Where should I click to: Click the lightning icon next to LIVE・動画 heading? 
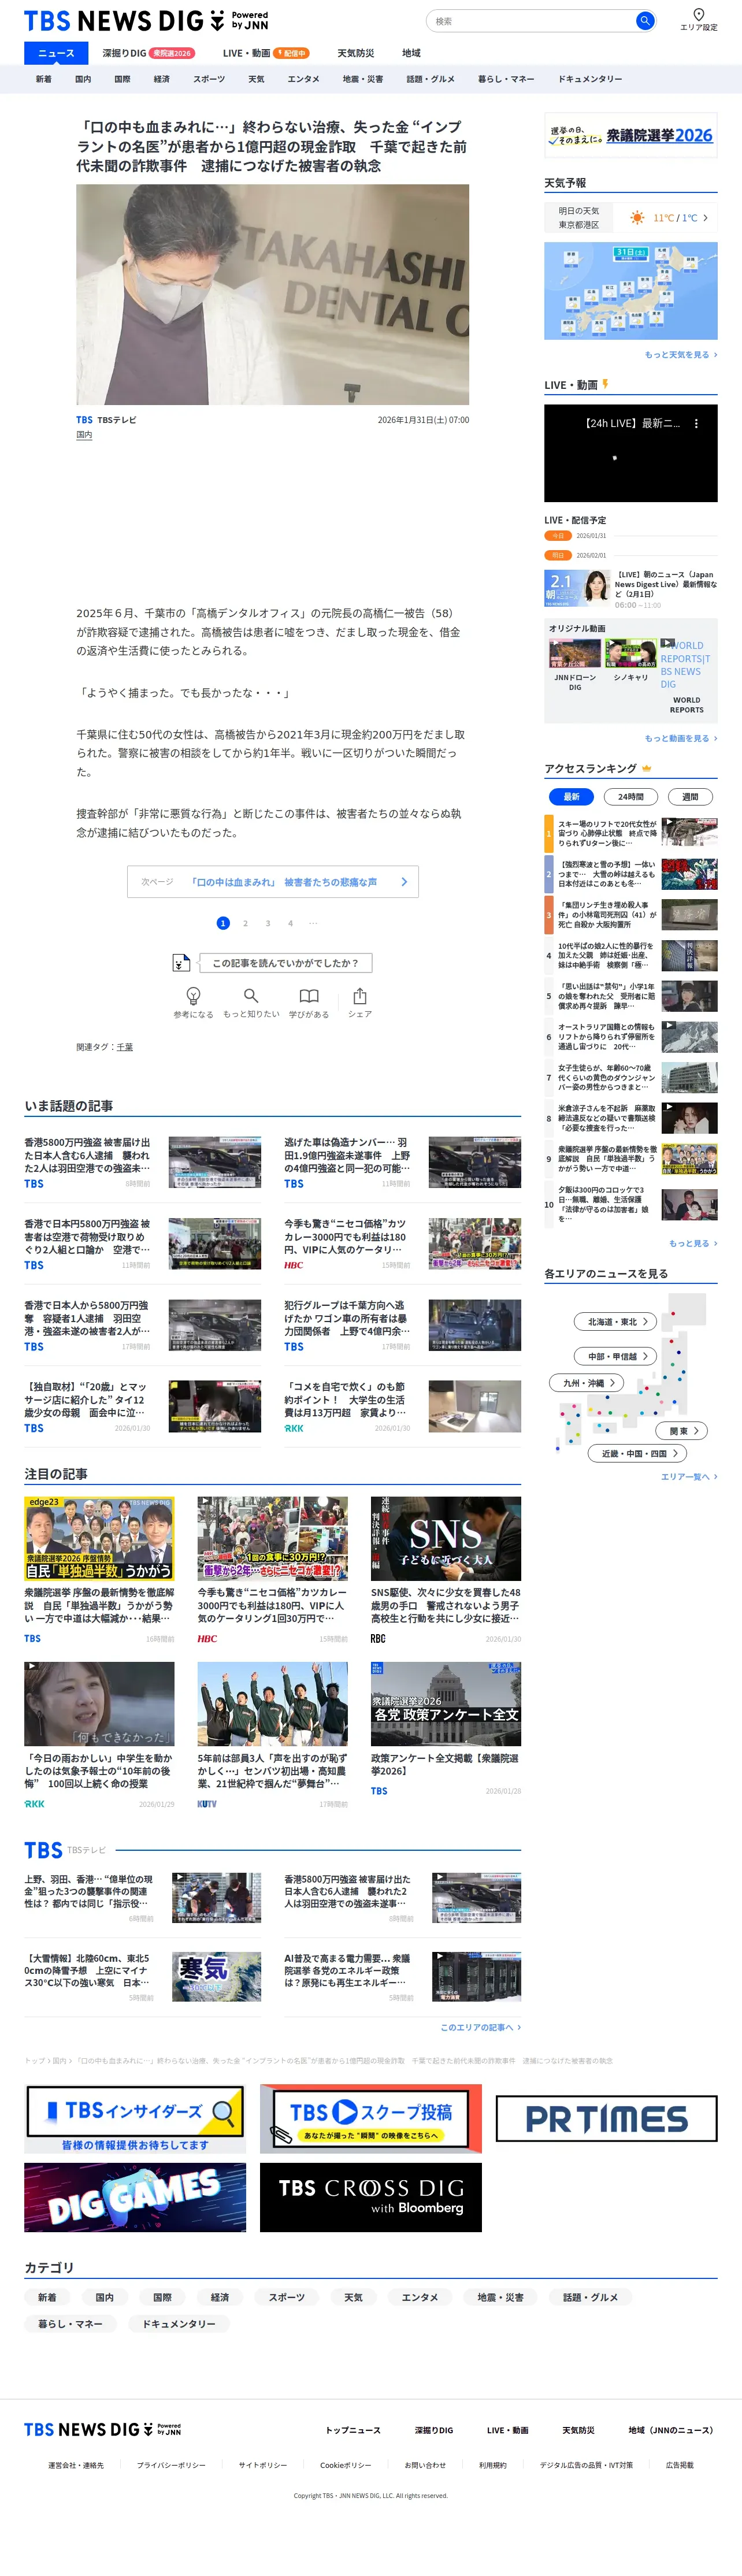(605, 384)
